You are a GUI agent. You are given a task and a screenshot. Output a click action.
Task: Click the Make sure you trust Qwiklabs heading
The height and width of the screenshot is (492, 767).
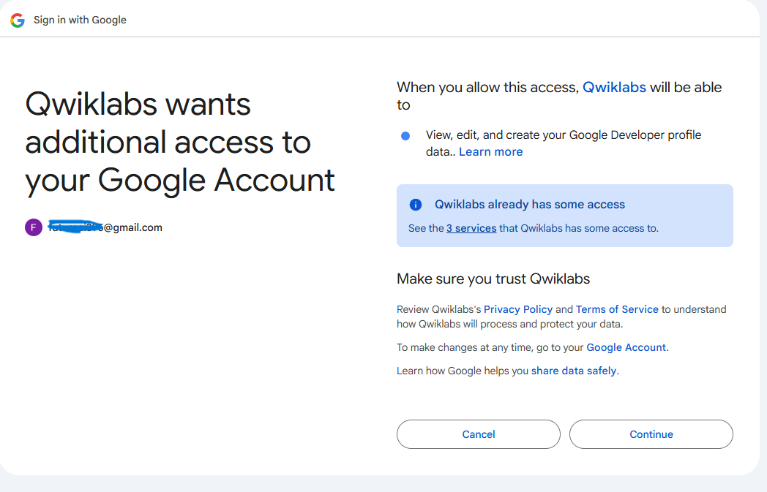[x=493, y=279]
